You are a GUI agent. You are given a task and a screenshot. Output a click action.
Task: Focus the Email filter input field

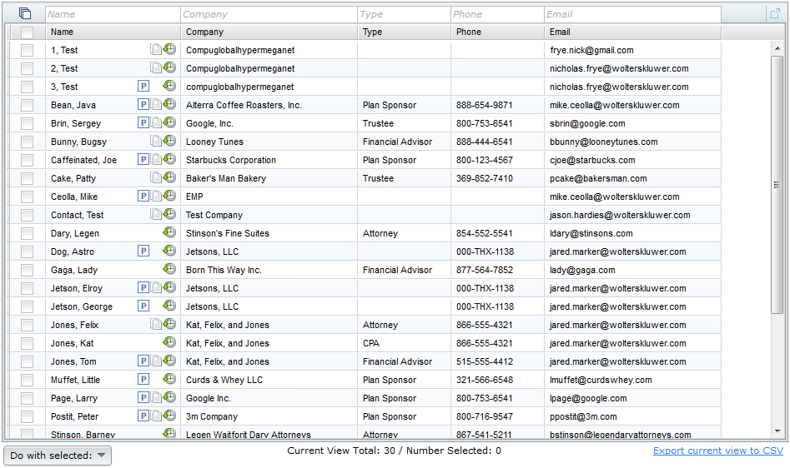tap(633, 14)
